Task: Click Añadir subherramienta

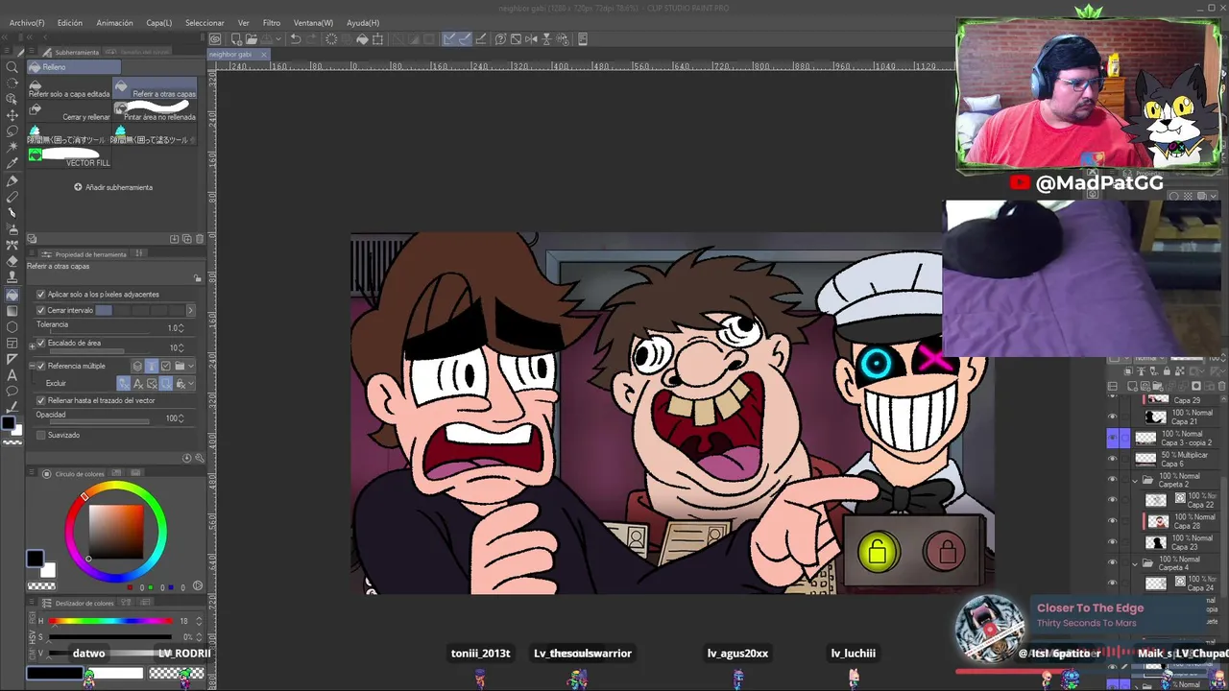Action: 113,187
